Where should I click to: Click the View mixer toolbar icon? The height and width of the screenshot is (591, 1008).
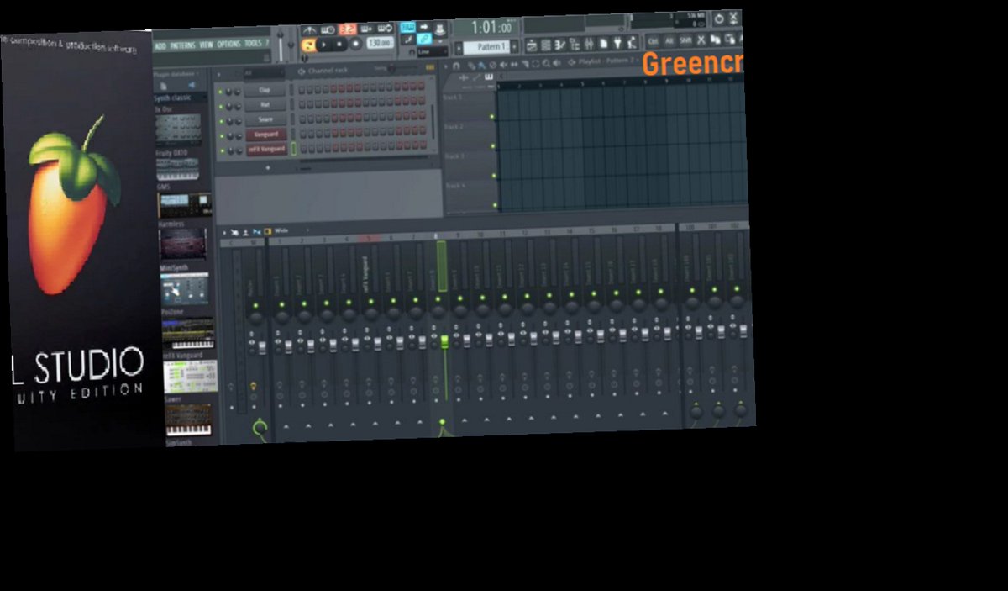point(589,45)
